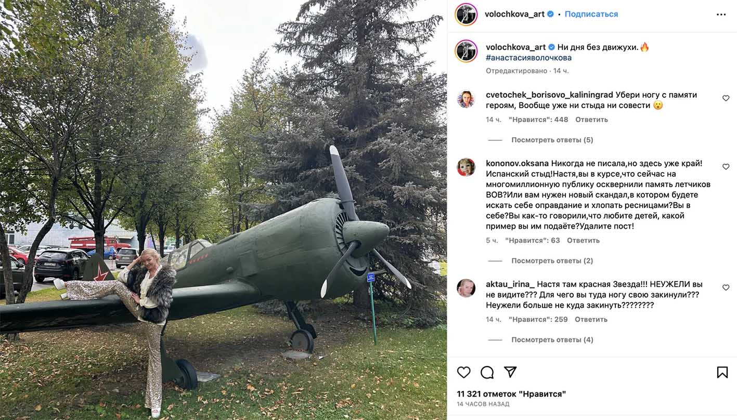This screenshot has width=737, height=420.
Task: Expand the 2 replies thread
Action: click(552, 261)
